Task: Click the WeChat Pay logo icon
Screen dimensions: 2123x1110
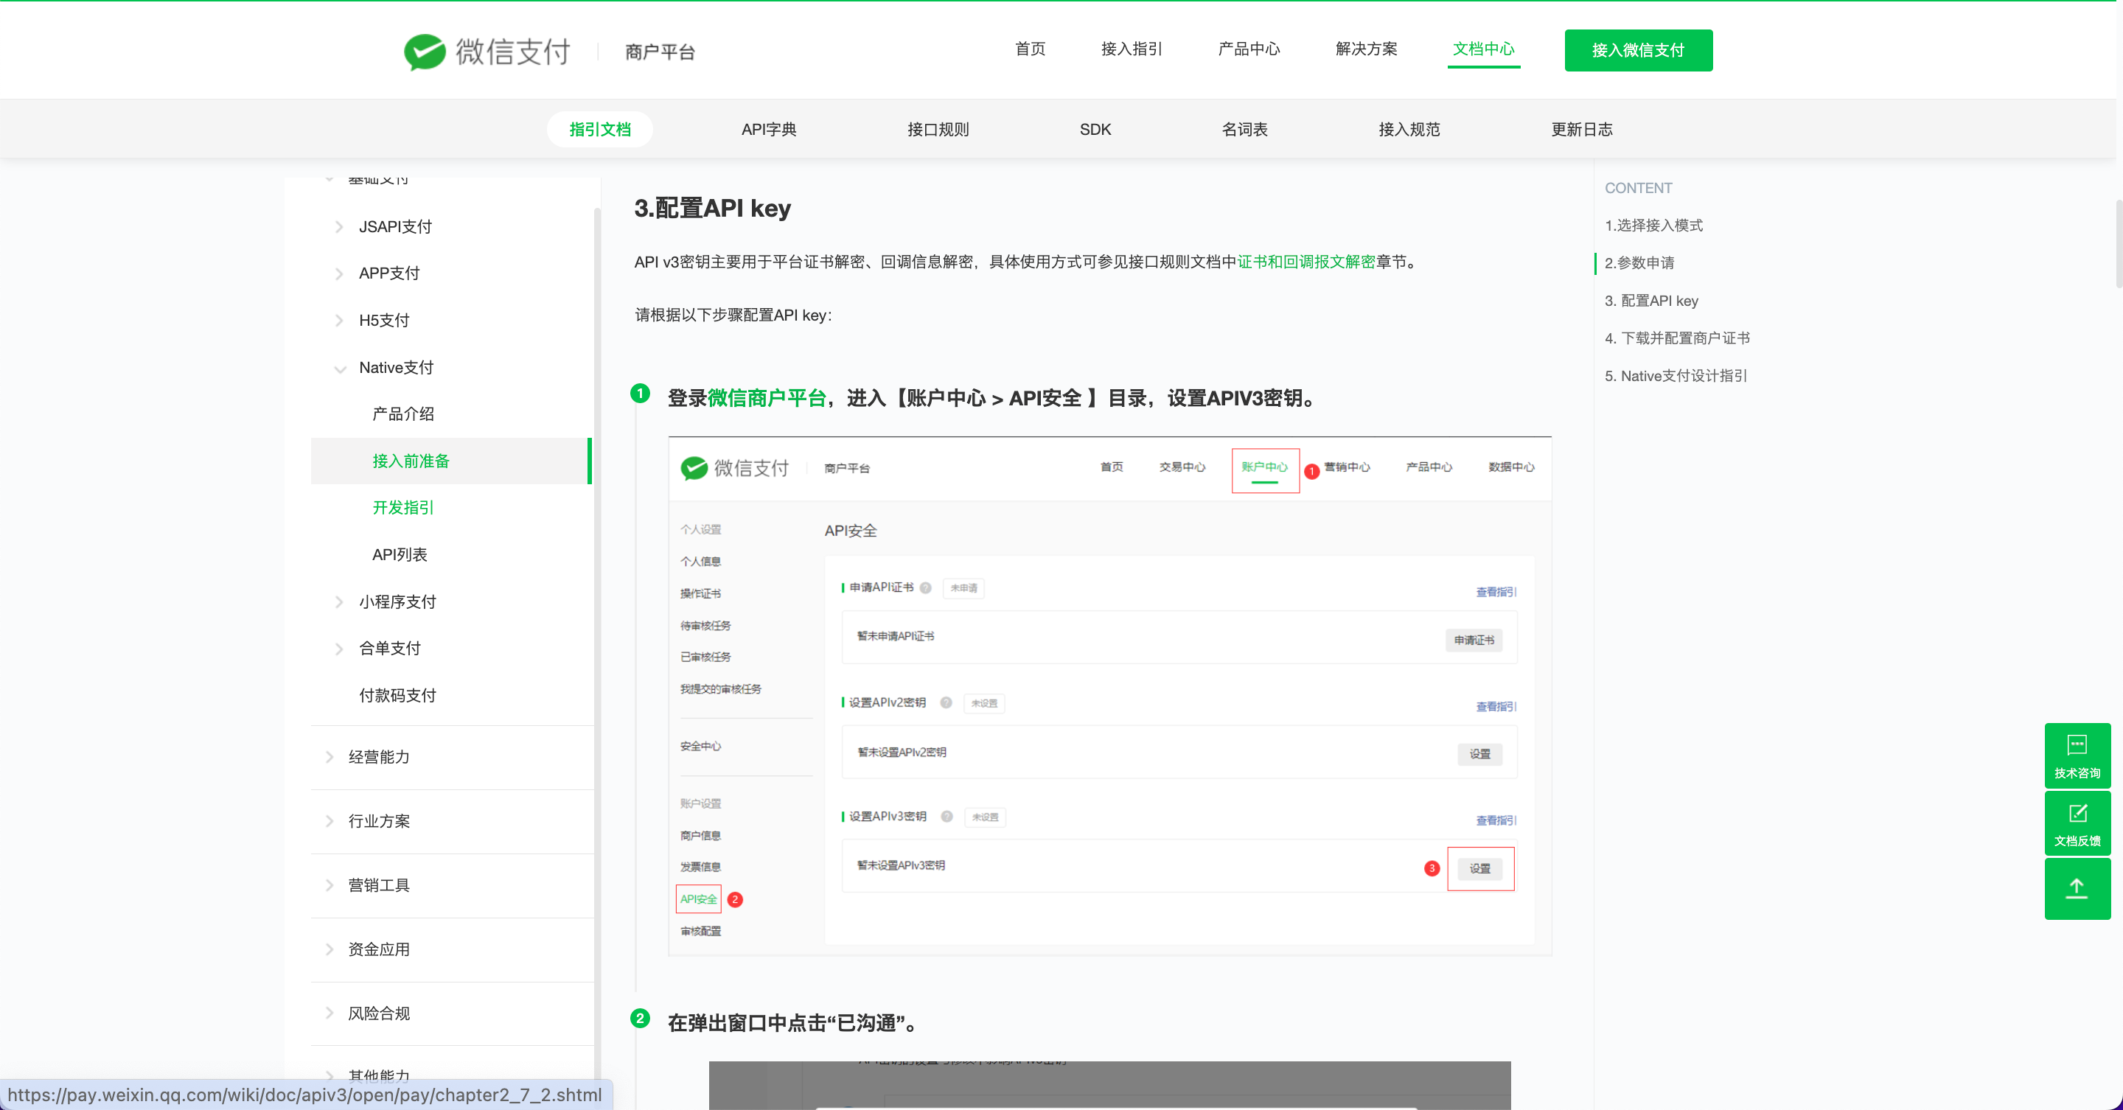Action: [x=425, y=51]
